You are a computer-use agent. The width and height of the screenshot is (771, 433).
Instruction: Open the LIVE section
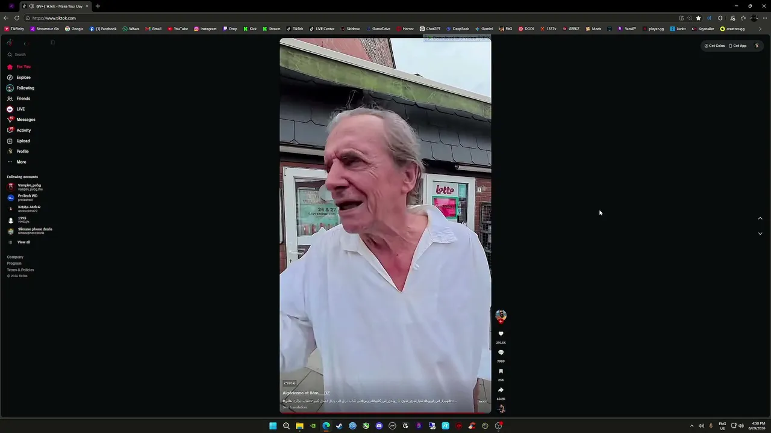click(16, 109)
